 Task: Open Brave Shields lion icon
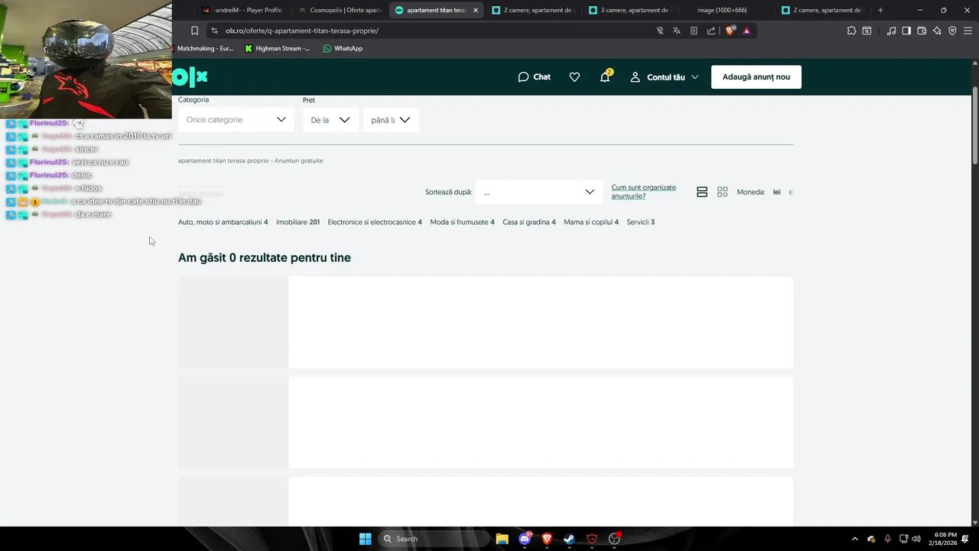point(730,31)
